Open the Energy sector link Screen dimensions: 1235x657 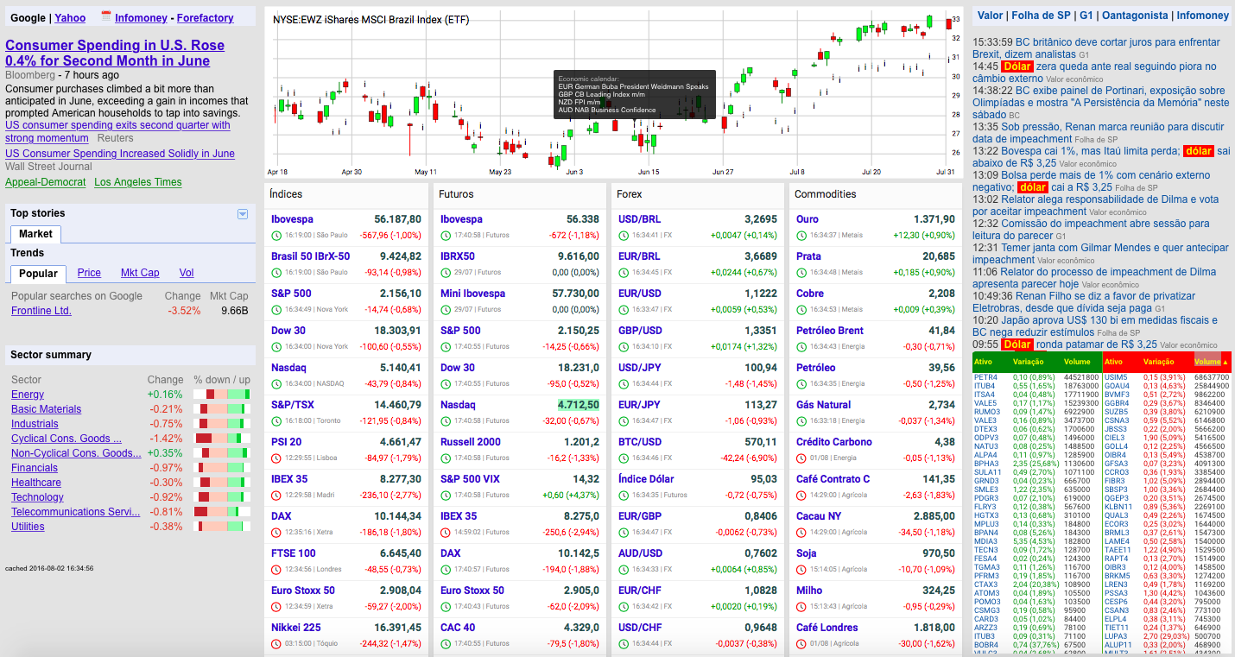(28, 395)
